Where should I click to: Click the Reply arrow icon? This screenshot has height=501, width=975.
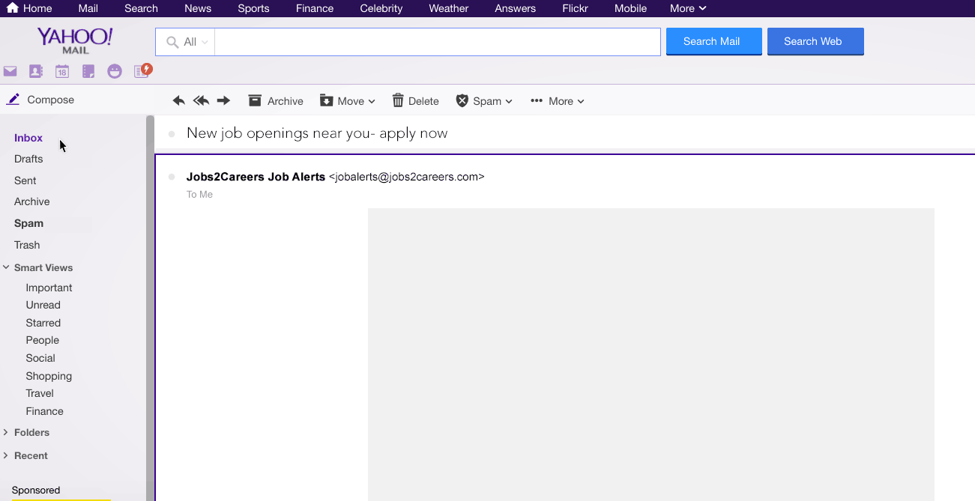(178, 100)
